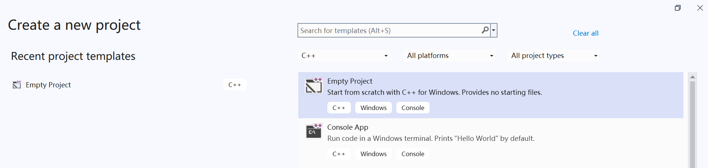This screenshot has width=708, height=168.
Task: Click the C++ tag under Console App
Action: click(339, 154)
